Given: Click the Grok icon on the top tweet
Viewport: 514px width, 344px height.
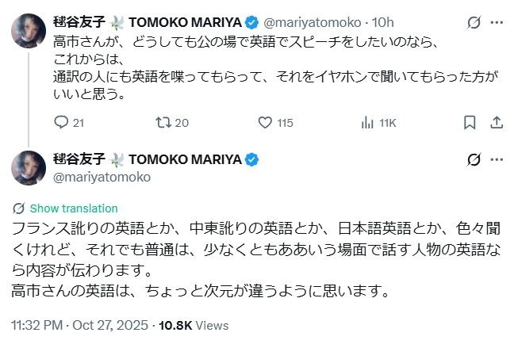Looking at the screenshot, I should click(474, 22).
